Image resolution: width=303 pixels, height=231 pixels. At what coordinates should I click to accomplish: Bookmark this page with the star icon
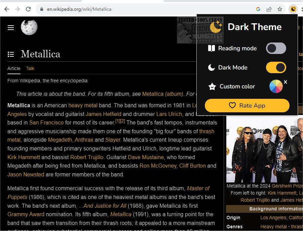pyautogui.click(x=279, y=9)
